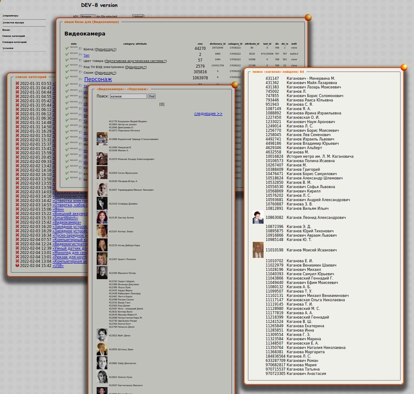Click the Портативная акустическая система:* link
Image resolution: width=414 pixels, height=394 pixels.
pos(135,61)
